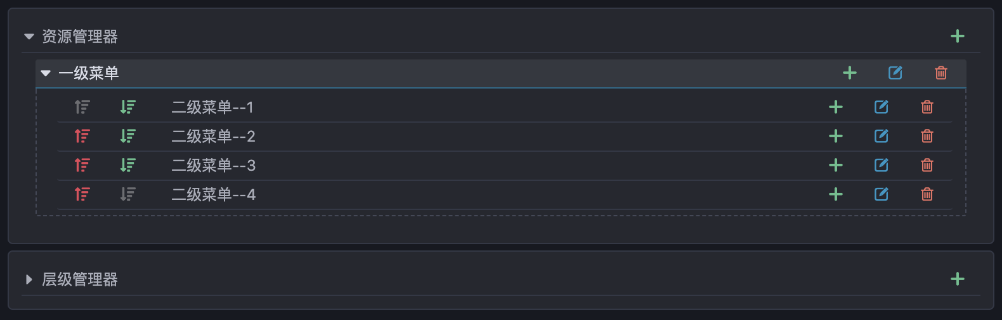Select the 二级菜单--1 item label
This screenshot has height=320, width=1002.
(x=212, y=108)
